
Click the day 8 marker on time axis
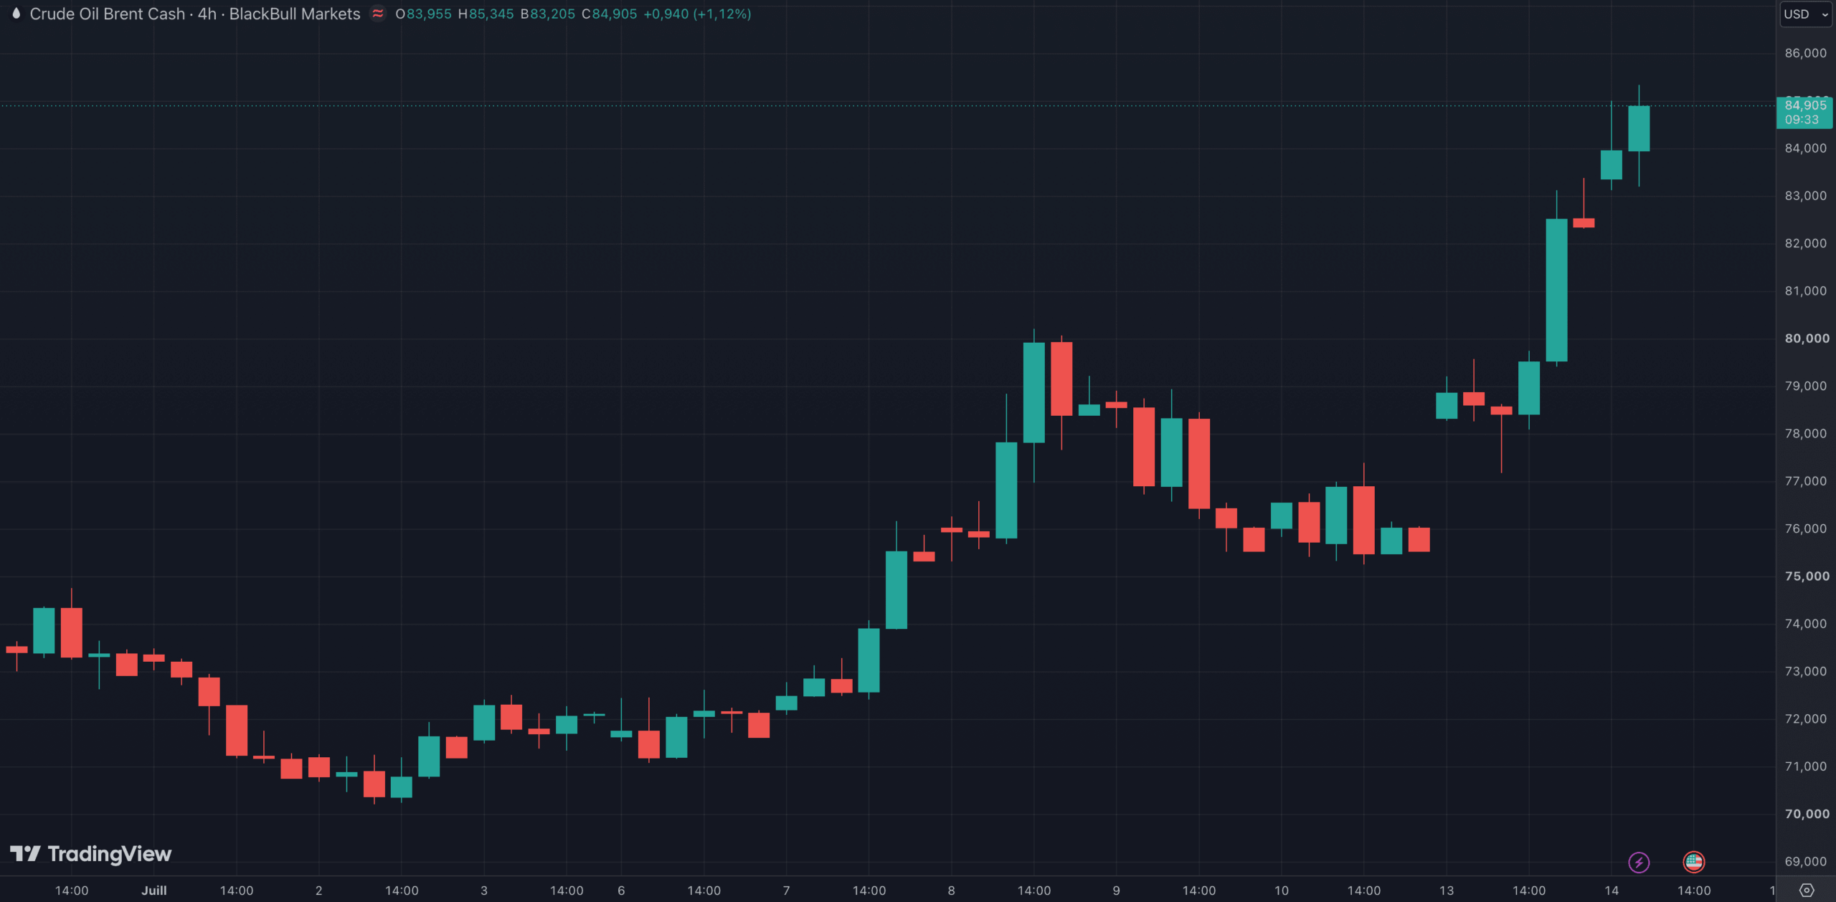[952, 891]
